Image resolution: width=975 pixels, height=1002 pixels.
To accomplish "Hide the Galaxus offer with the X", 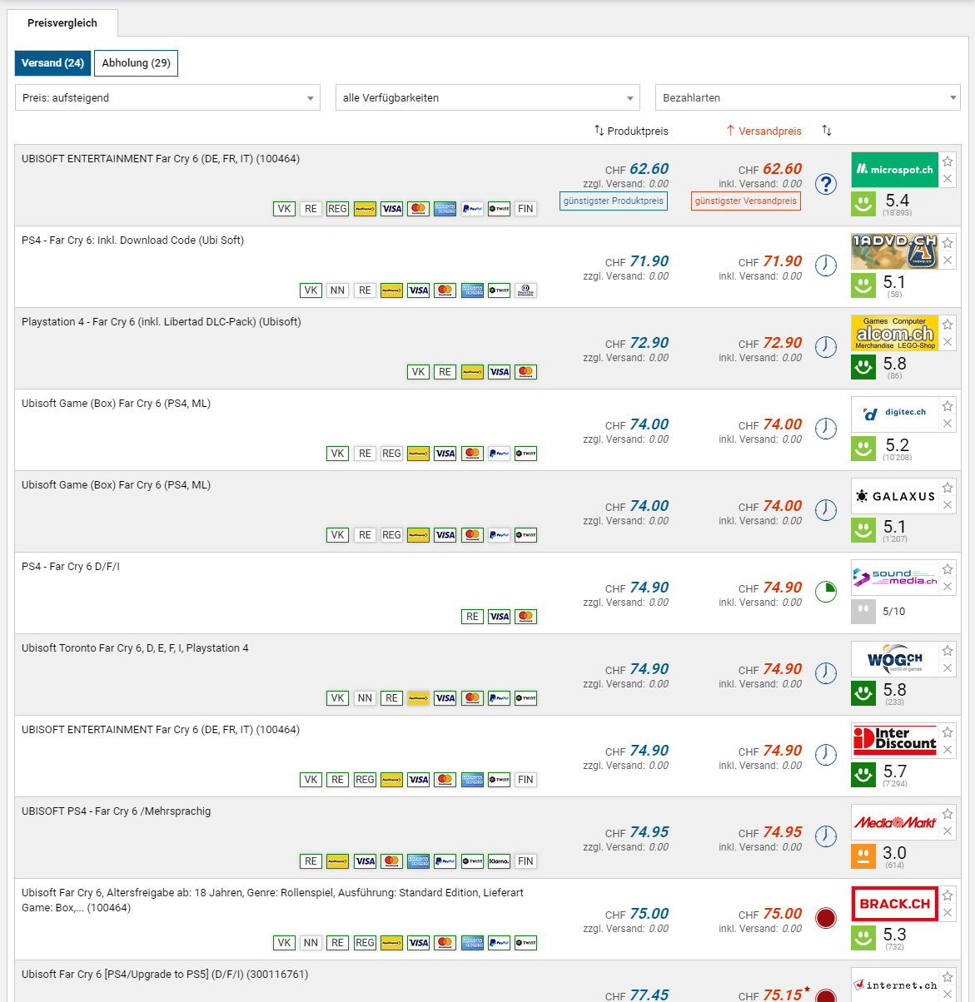I will pos(948,505).
